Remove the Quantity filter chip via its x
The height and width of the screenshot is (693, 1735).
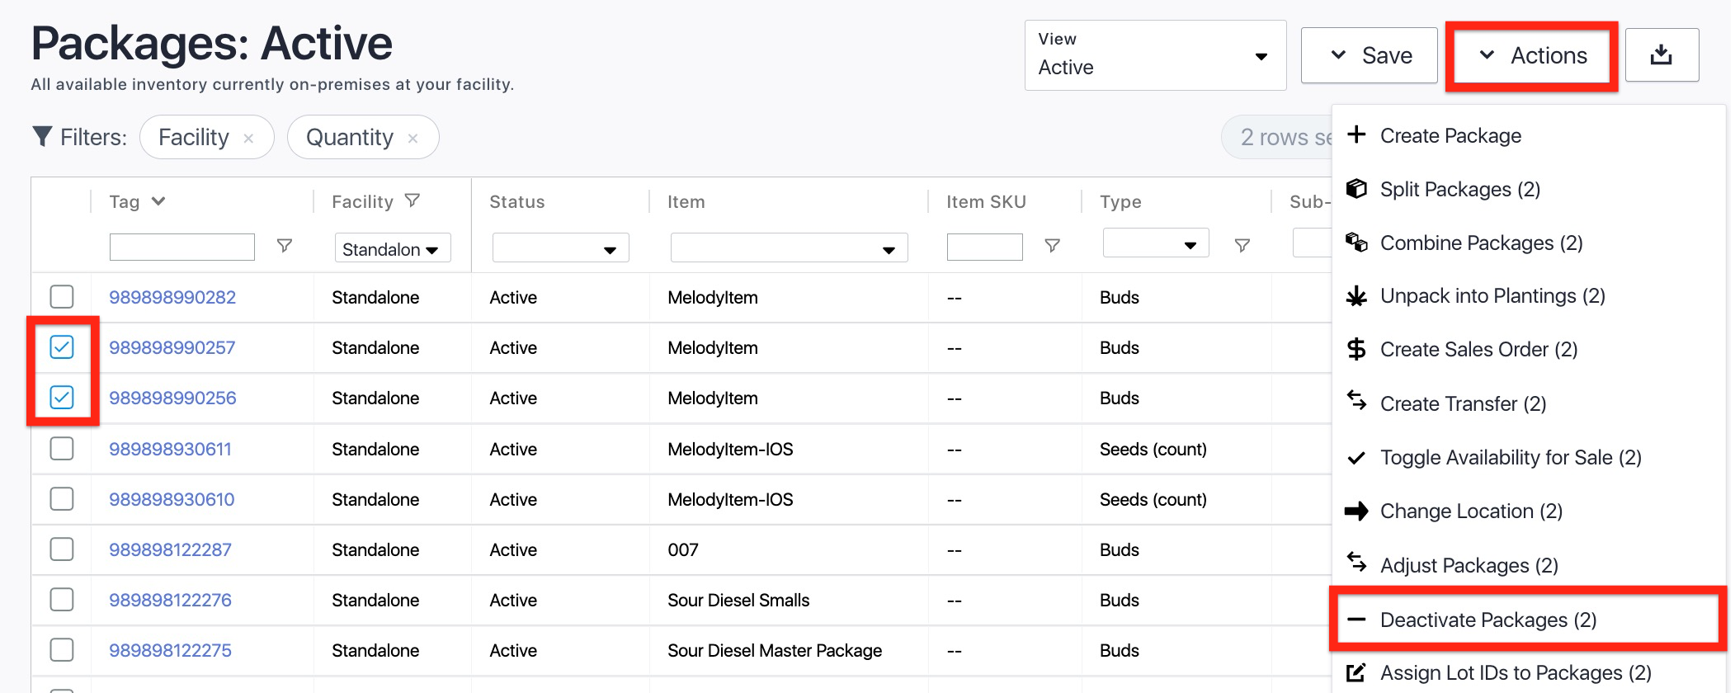pos(413,139)
